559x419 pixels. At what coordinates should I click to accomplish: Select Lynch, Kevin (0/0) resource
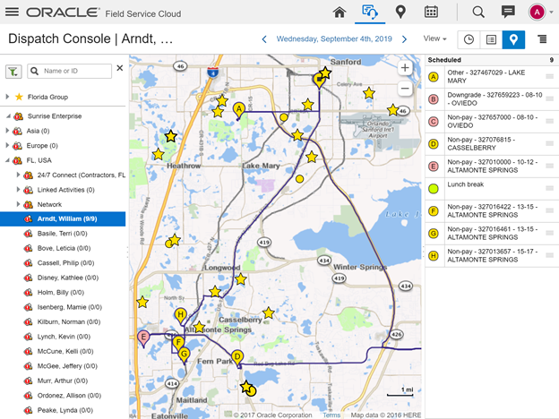[x=63, y=337]
